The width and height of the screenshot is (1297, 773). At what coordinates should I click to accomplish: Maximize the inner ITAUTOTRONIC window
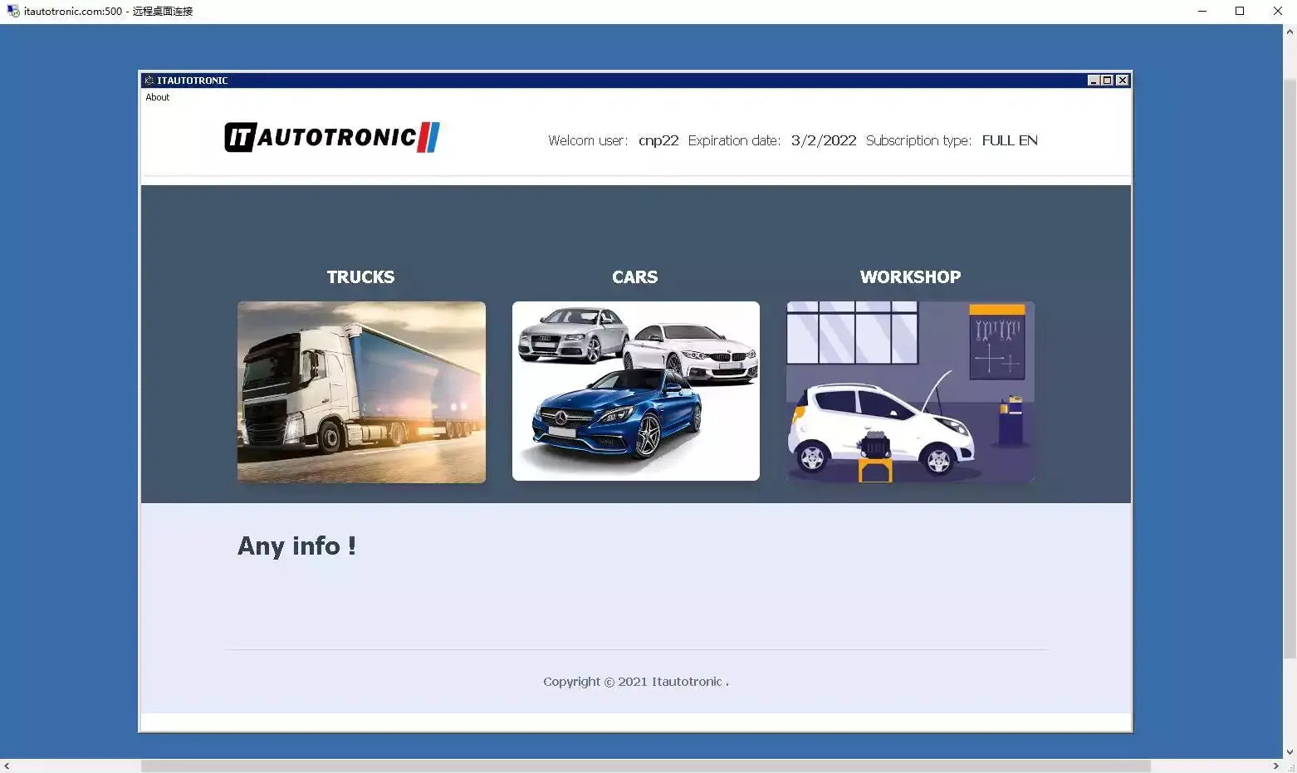pyautogui.click(x=1107, y=81)
